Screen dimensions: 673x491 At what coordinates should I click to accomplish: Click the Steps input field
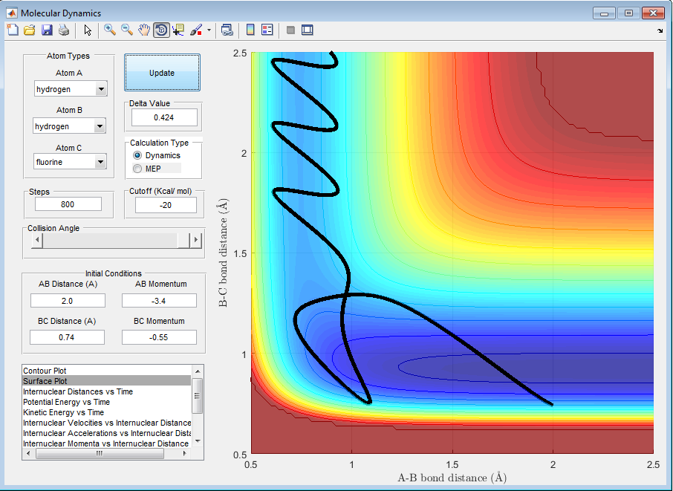tap(68, 204)
